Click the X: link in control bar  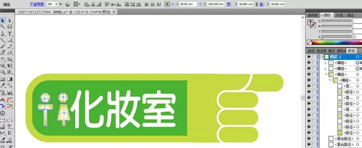tap(173, 4)
